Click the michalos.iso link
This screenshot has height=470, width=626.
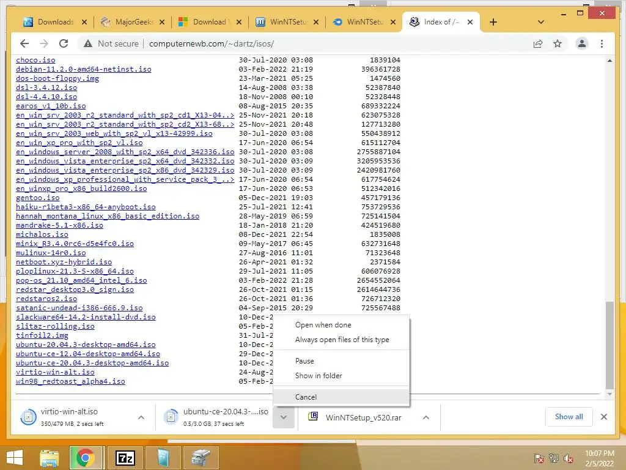42,234
